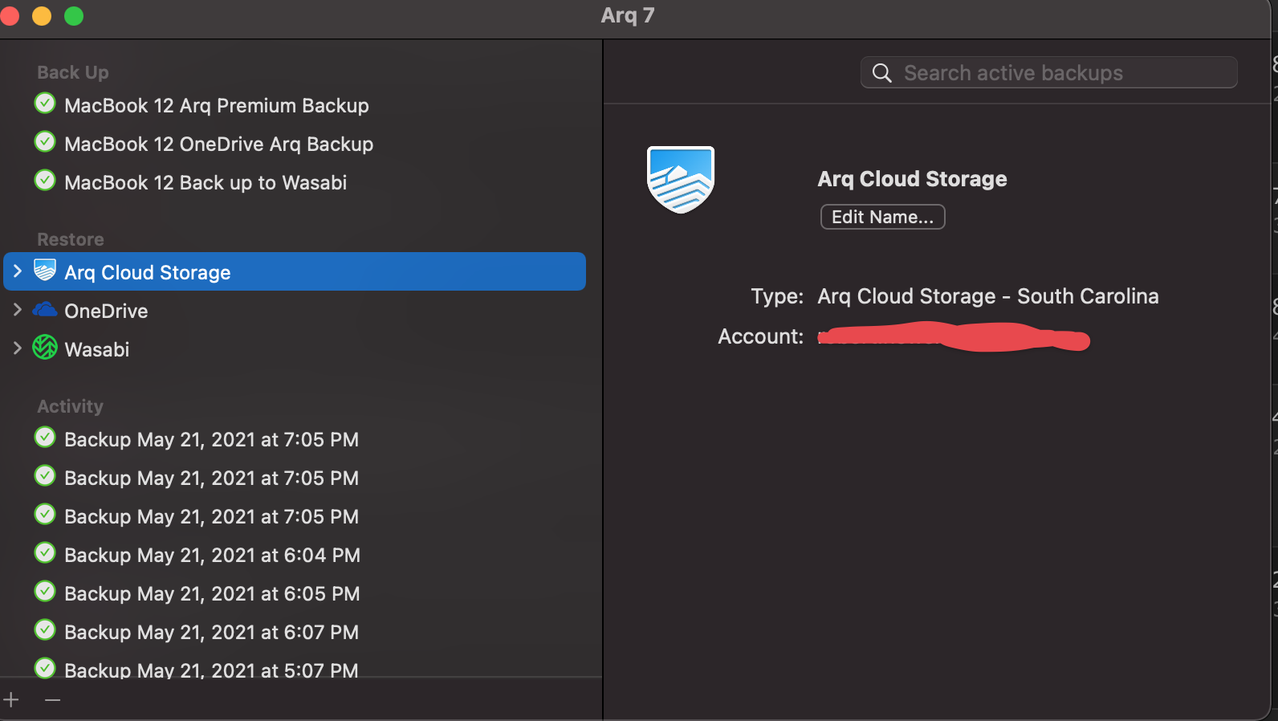Click the search magnifying glass icon
The height and width of the screenshot is (721, 1278).
881,73
